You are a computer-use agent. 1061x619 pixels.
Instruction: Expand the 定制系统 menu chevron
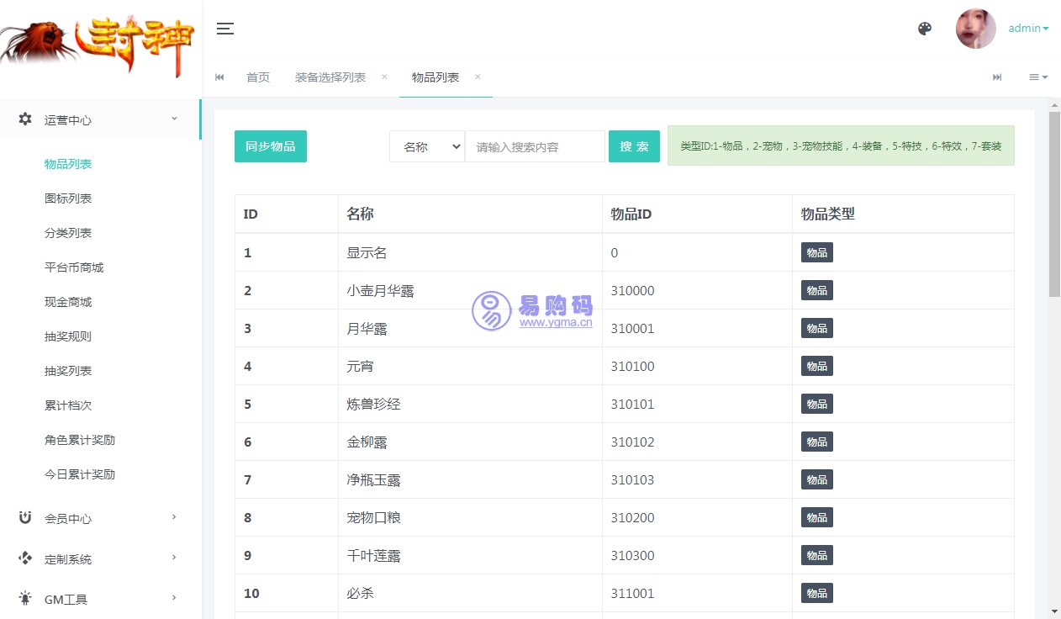pos(174,558)
